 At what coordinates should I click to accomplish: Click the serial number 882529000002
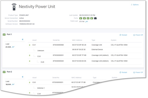click(x=25, y=21)
